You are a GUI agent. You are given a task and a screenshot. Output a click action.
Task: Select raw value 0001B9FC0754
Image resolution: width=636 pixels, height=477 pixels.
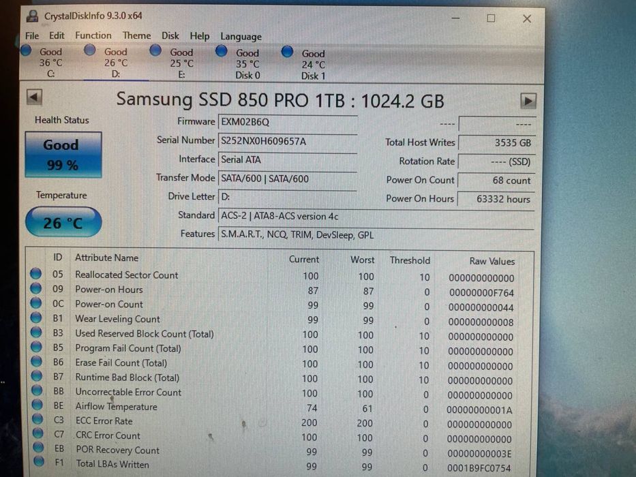tap(479, 468)
